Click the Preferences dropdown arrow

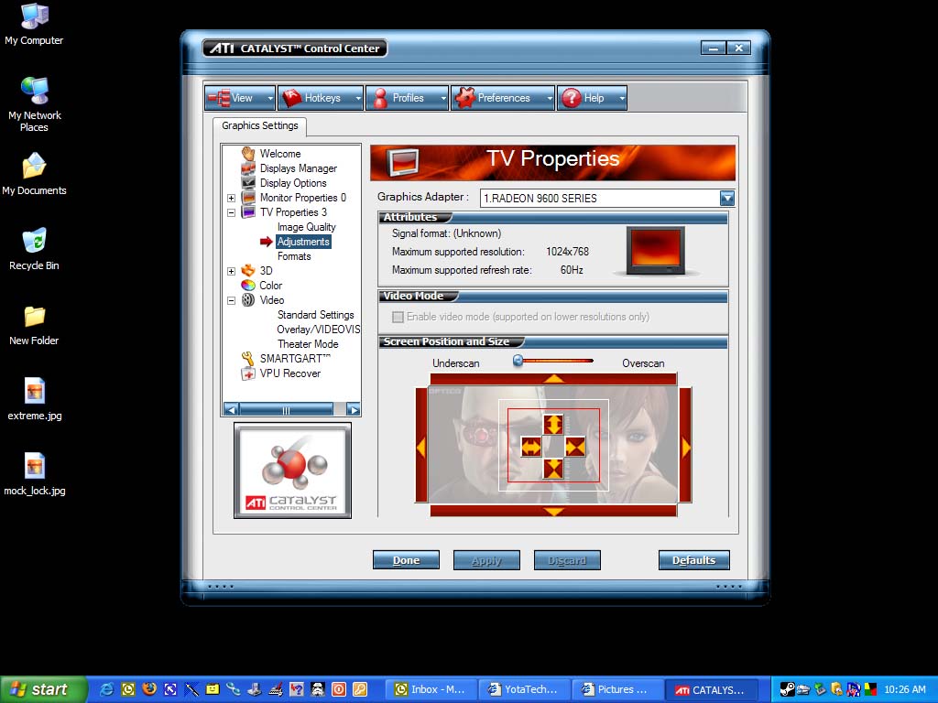point(550,98)
